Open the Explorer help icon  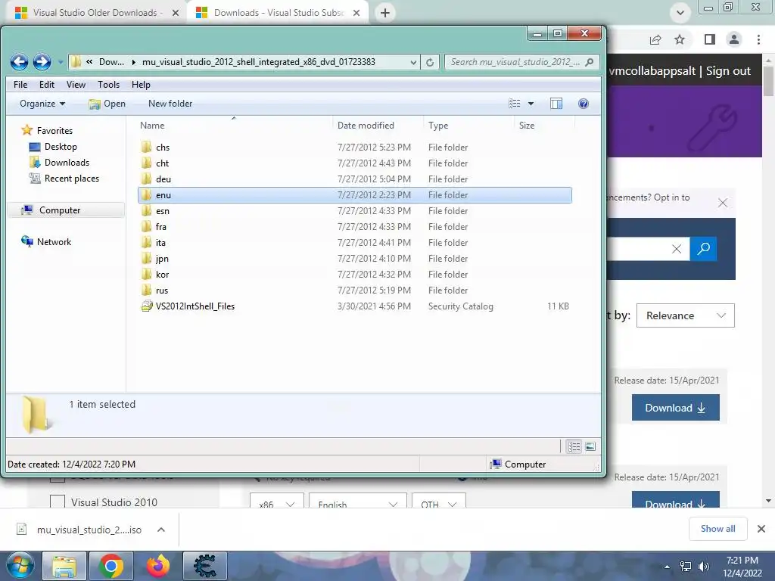click(x=584, y=104)
